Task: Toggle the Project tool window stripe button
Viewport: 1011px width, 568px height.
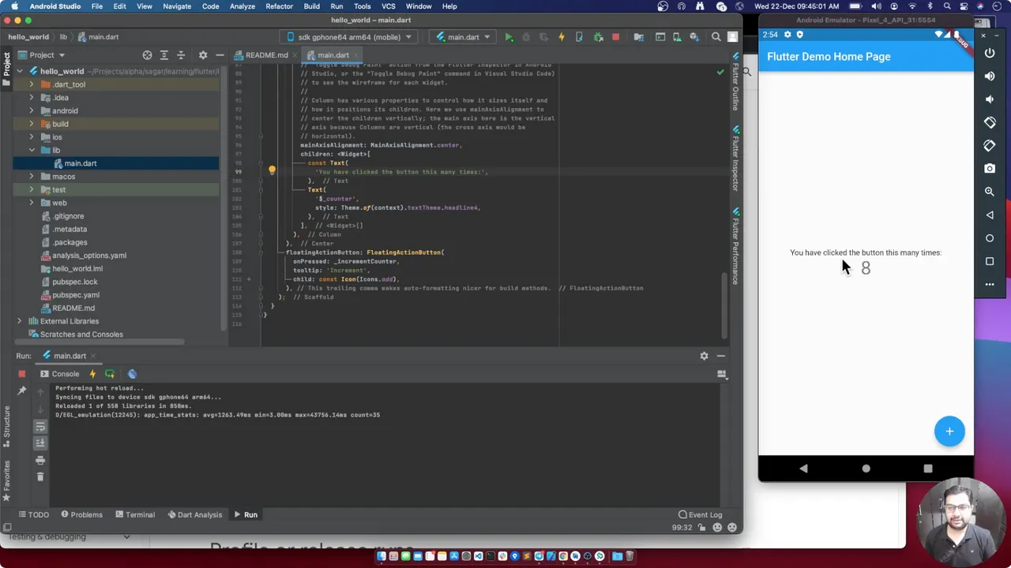Action: pos(6,71)
